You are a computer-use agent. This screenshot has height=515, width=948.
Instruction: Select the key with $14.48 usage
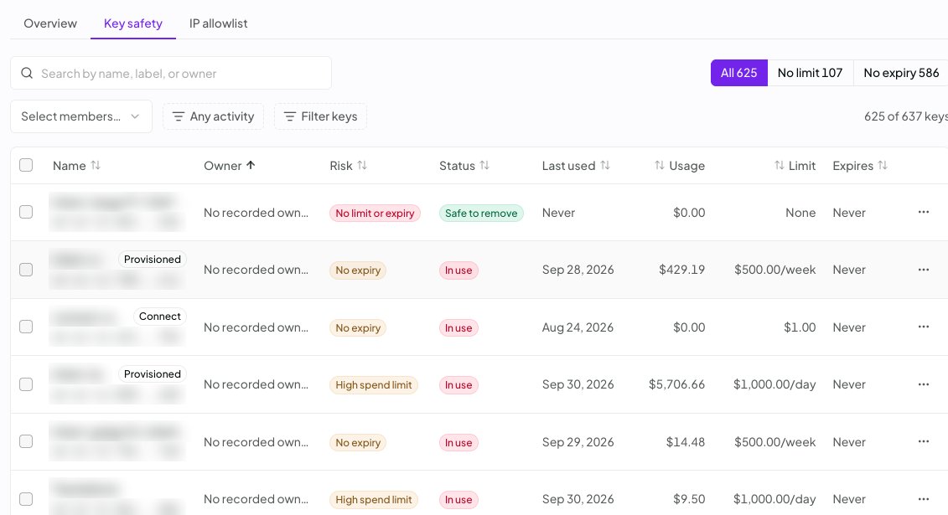26,441
